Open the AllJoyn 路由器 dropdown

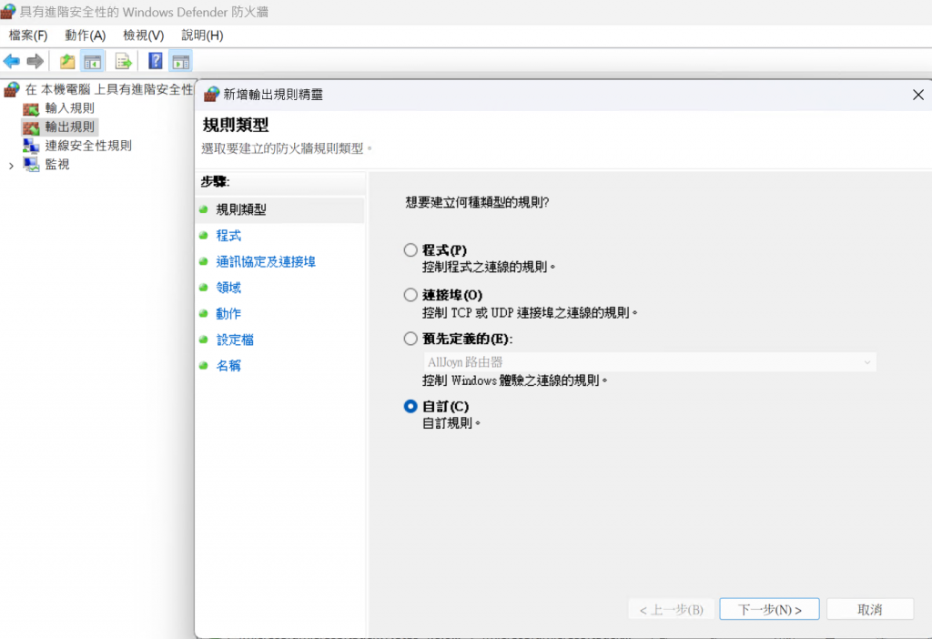650,362
